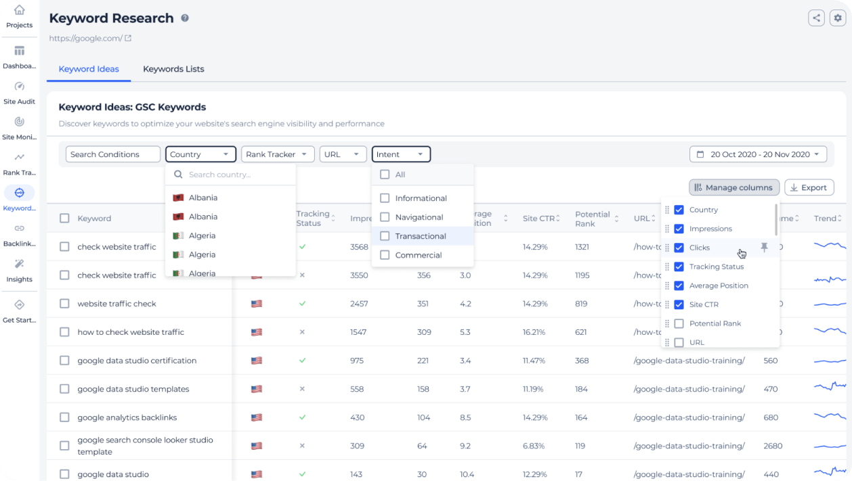Switch to Keyword Ideas tab

[x=89, y=69]
